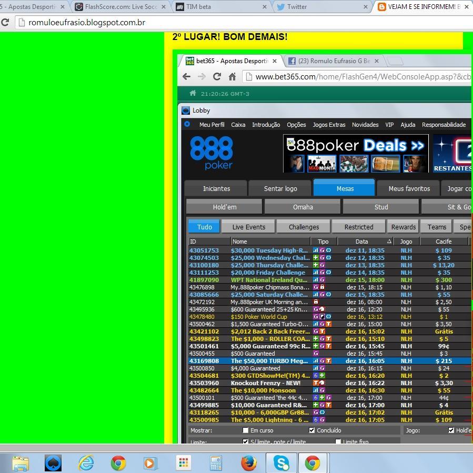This screenshot has width=473, height=473.
Task: Open Internet Explorer from the taskbar
Action: coord(86,463)
